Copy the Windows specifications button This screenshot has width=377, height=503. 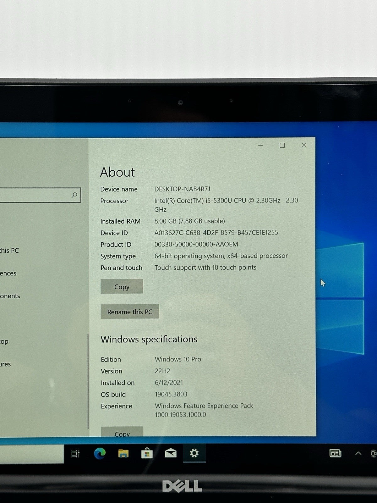pos(122,431)
